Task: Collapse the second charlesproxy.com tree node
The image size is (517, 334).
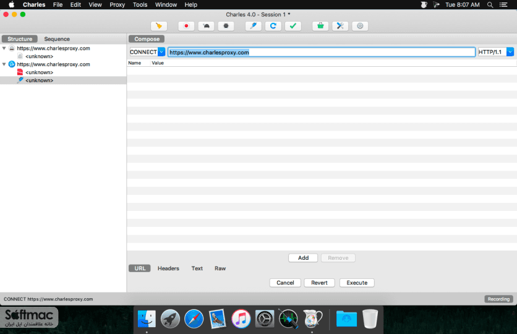Action: click(4, 64)
